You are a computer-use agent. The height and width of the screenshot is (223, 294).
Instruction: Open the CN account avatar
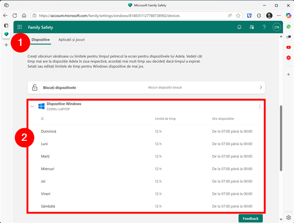point(277,27)
